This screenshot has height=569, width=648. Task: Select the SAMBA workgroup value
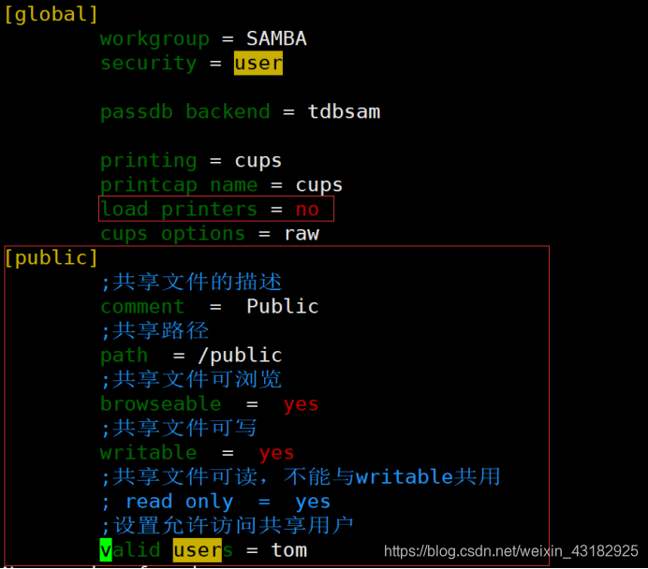(276, 38)
